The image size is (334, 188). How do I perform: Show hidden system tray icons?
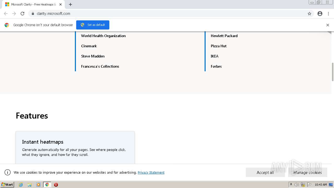(291, 185)
